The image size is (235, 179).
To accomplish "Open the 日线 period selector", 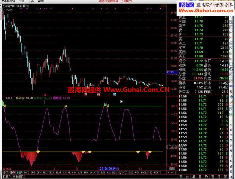I will 172,169.
